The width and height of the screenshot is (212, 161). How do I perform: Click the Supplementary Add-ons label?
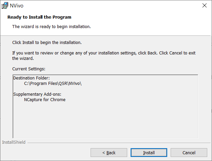37,94
